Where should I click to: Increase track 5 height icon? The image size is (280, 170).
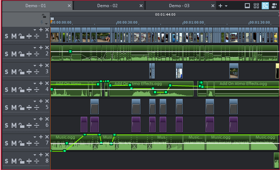click(x=29, y=107)
